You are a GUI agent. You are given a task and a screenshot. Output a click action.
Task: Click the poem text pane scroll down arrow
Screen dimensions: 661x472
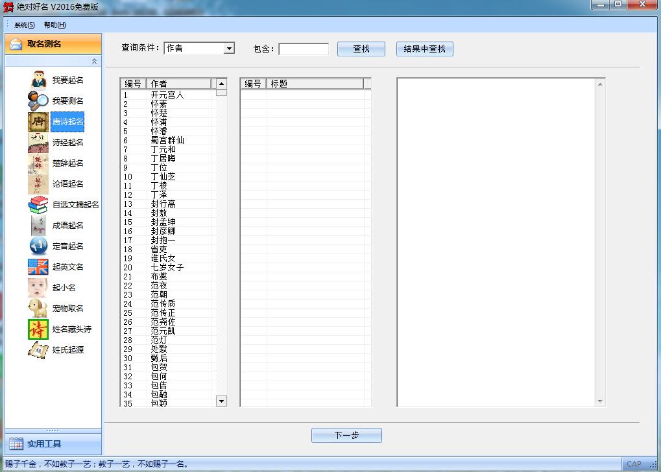(x=600, y=401)
